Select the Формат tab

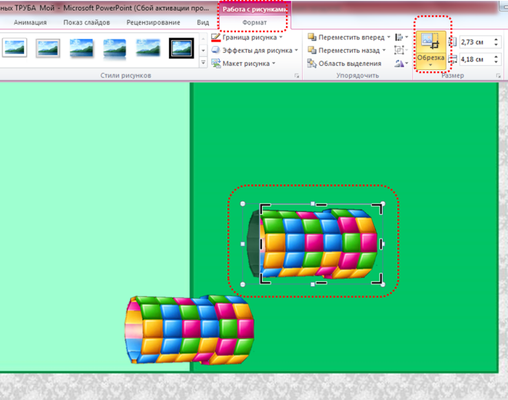click(x=254, y=22)
